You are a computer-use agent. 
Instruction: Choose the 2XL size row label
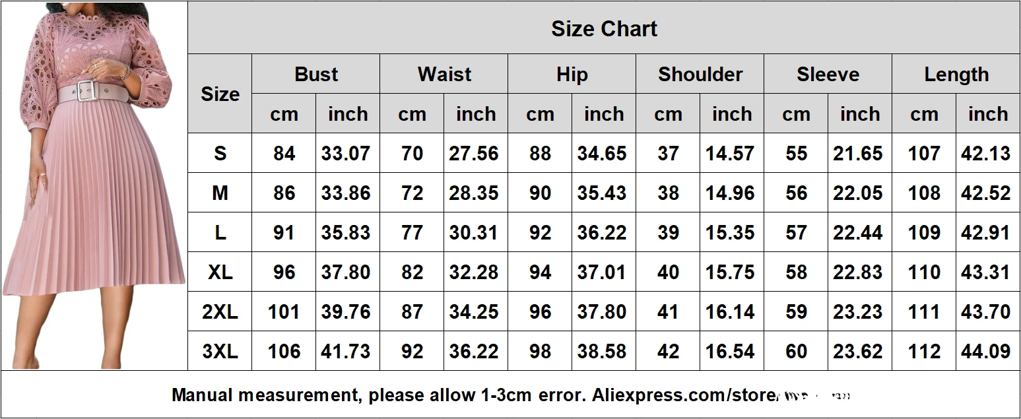click(x=220, y=312)
